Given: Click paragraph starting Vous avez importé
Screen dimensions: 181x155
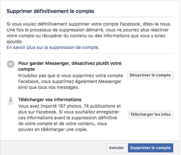Looking at the screenshot, I should [x=69, y=118].
